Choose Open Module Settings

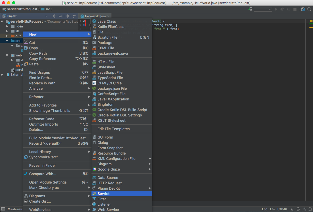click(x=57, y=182)
